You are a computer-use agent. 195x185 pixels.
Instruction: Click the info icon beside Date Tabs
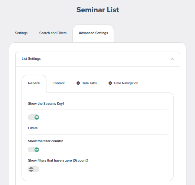[78, 83]
